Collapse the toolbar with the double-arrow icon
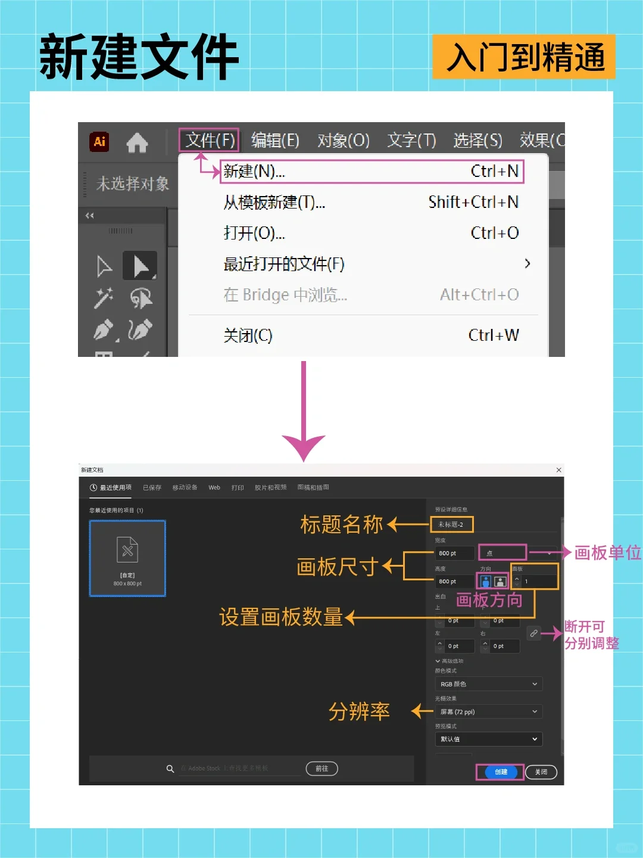Viewport: 643px width, 858px height. click(89, 216)
